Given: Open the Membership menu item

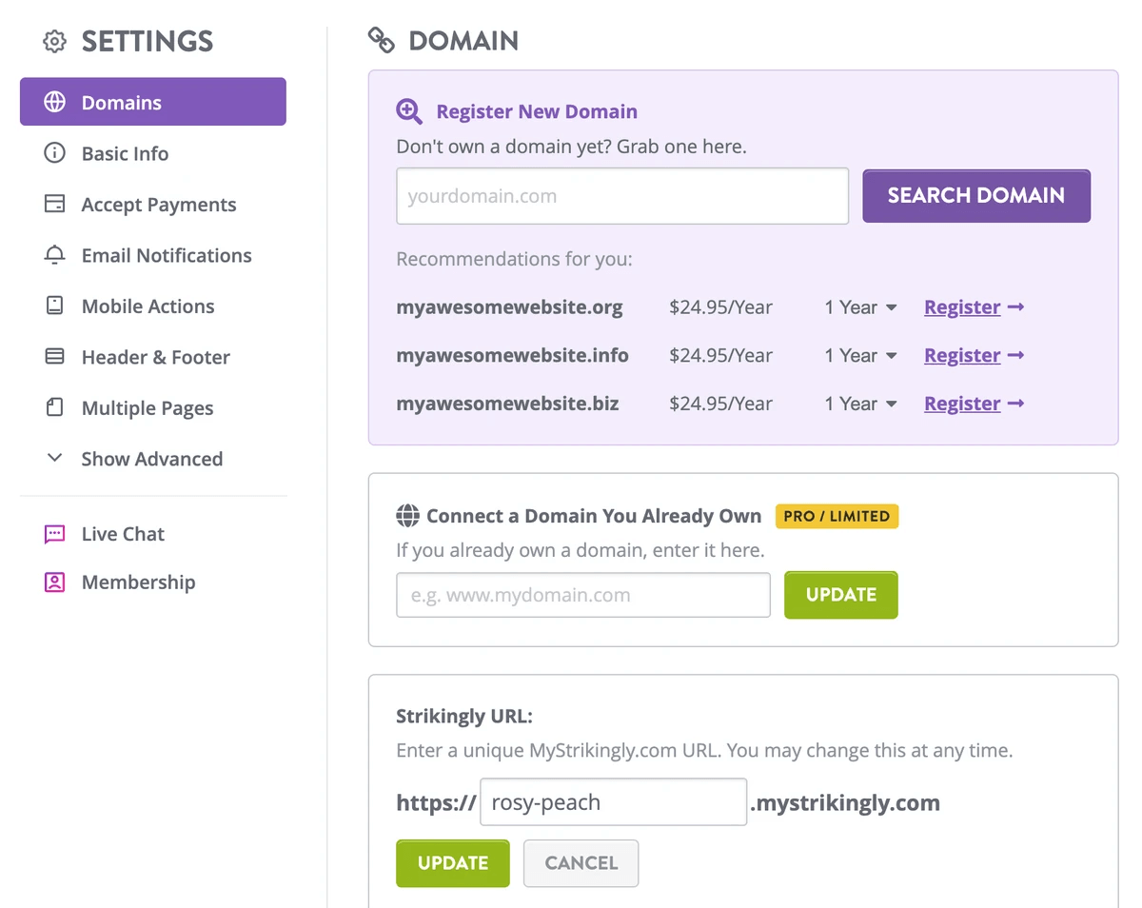Looking at the screenshot, I should 138,582.
